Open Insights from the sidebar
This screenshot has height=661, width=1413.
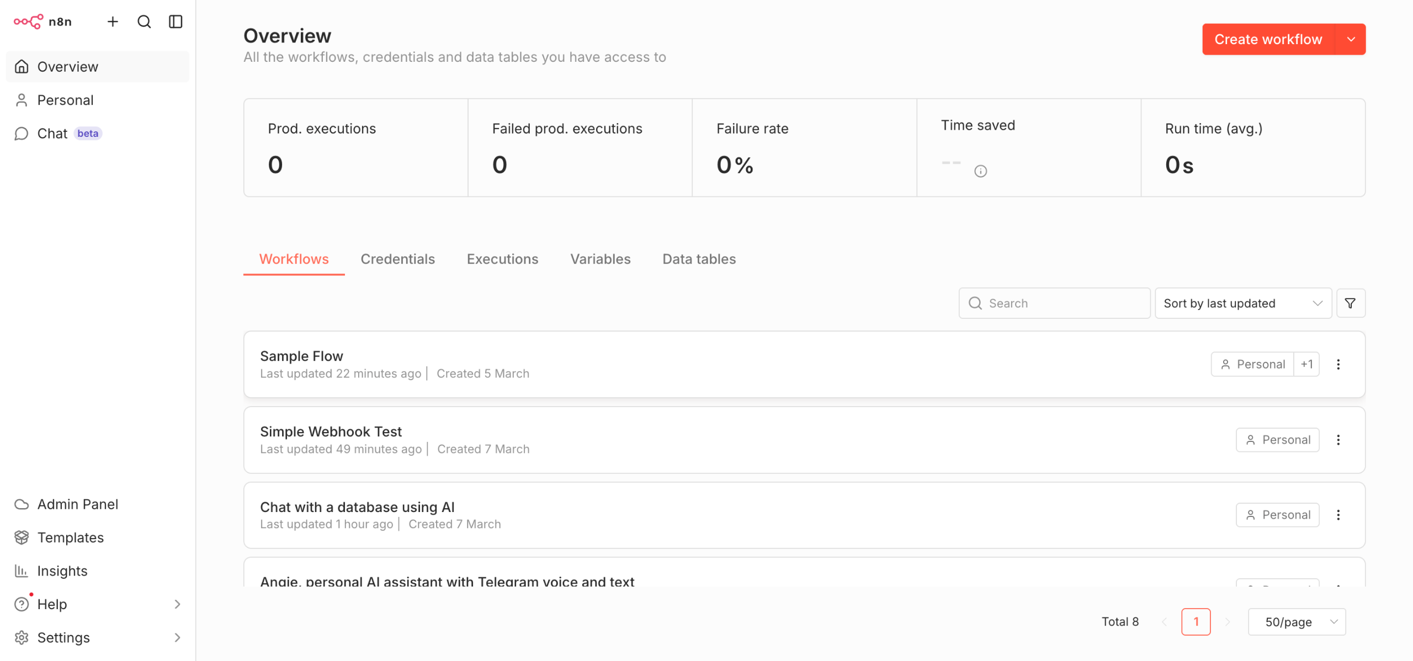coord(62,571)
